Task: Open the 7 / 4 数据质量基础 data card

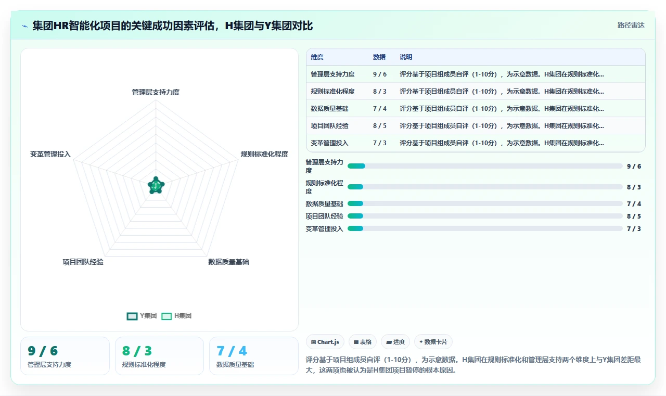Action: click(254, 356)
